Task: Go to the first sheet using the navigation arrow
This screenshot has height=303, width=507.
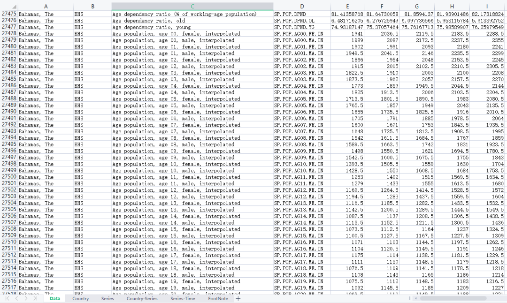Action: [7, 298]
